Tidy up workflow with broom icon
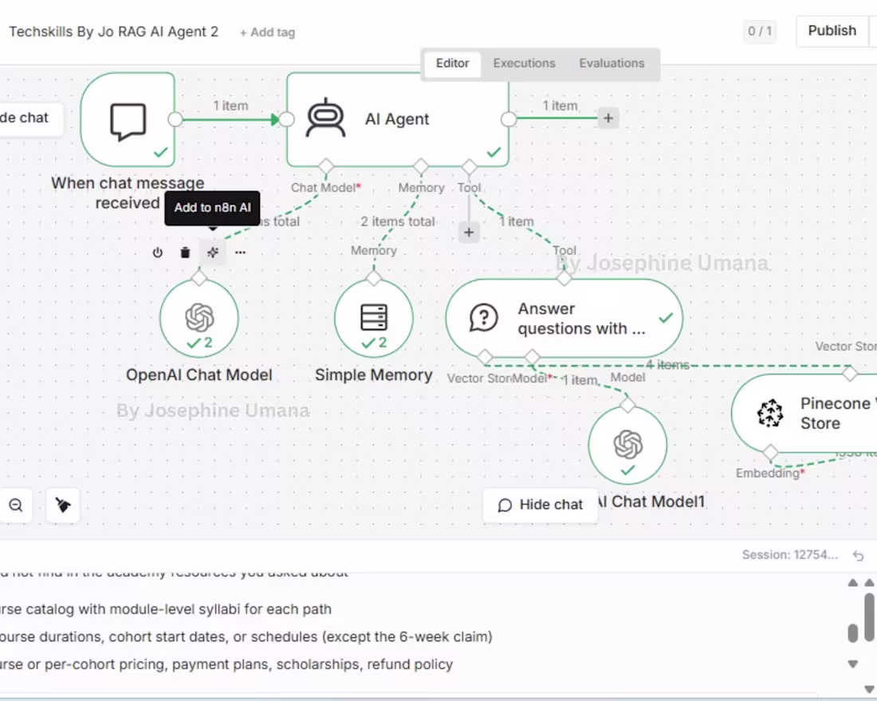This screenshot has height=701, width=877. 63,505
